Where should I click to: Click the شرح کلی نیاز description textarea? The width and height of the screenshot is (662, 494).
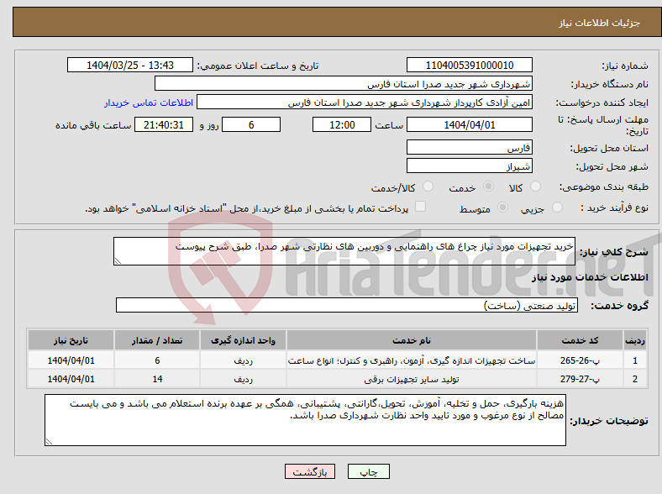(344, 251)
